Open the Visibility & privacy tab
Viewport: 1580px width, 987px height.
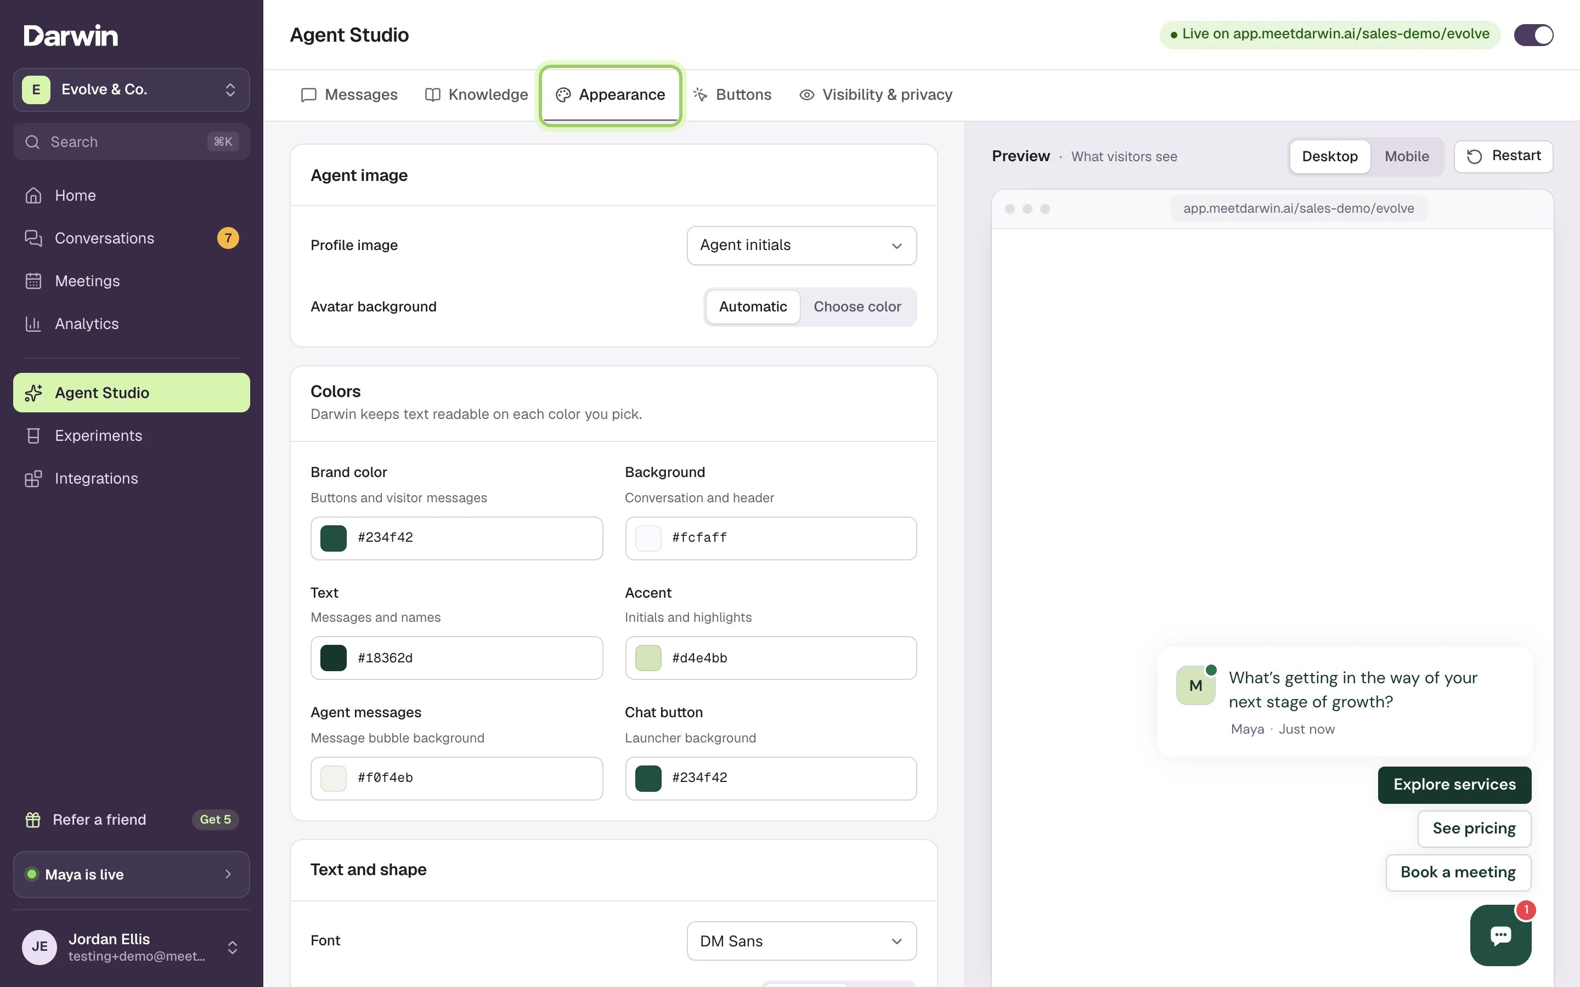(876, 95)
